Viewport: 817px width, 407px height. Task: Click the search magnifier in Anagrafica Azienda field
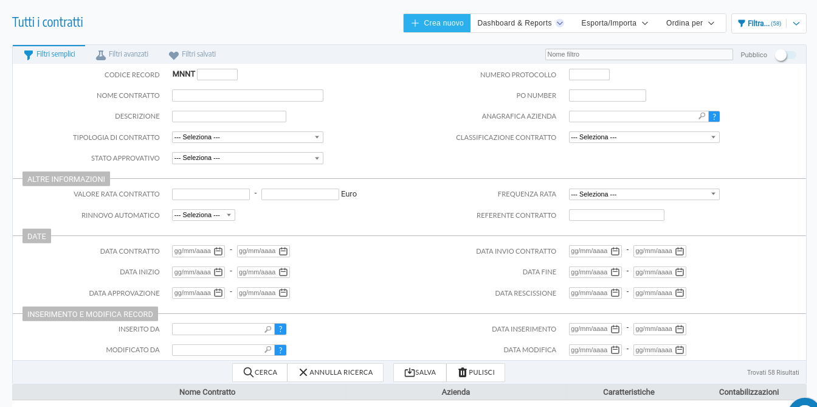[702, 116]
